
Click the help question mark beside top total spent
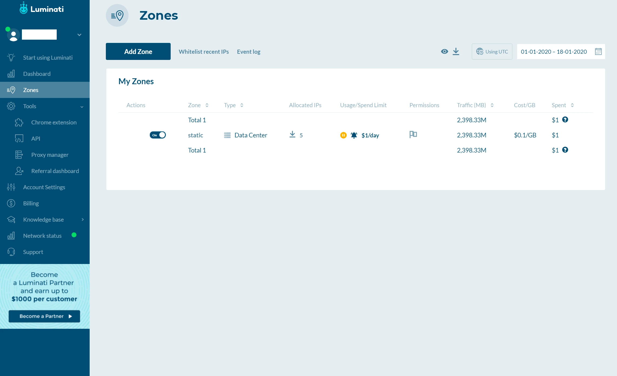point(565,120)
